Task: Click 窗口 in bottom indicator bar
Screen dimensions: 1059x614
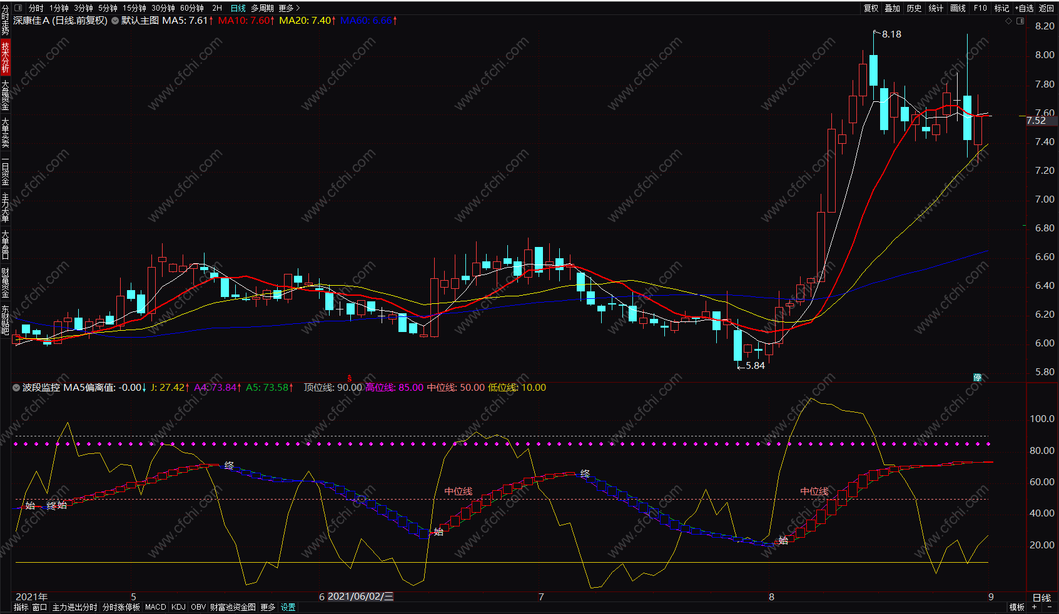Action: point(39,607)
